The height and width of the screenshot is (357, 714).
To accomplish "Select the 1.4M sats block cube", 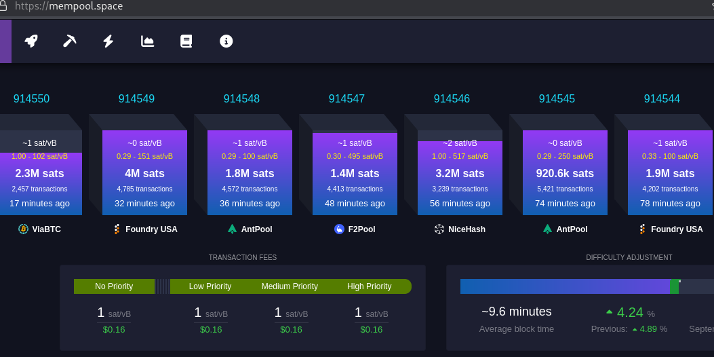I will [x=355, y=173].
